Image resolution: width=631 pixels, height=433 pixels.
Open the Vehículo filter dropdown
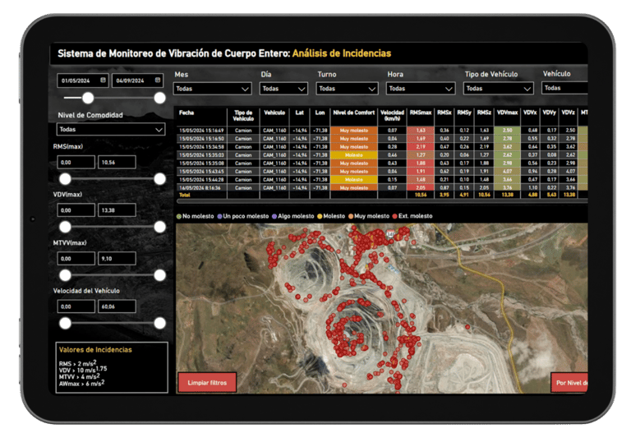(x=564, y=88)
